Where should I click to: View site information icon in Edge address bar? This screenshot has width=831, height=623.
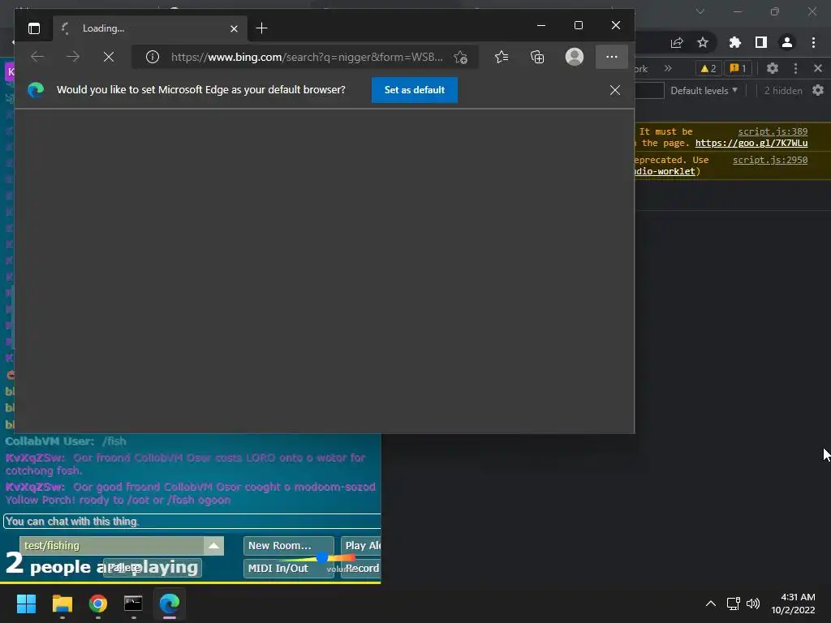(x=152, y=57)
